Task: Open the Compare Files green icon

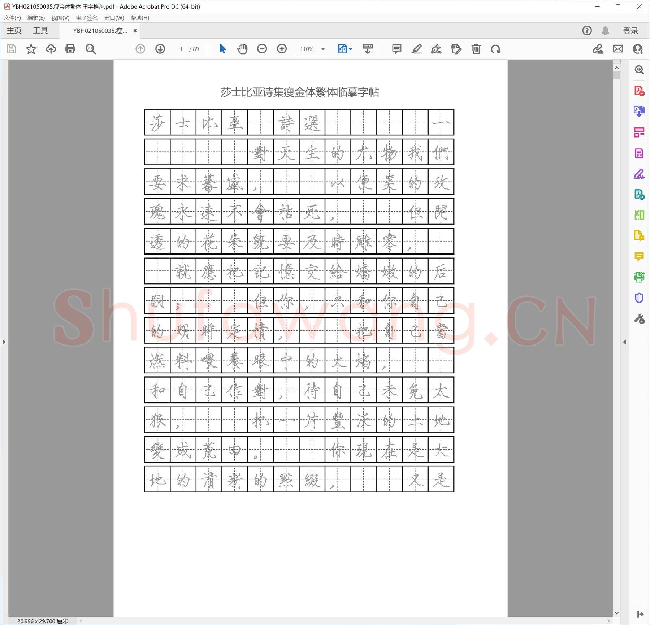Action: tap(639, 215)
